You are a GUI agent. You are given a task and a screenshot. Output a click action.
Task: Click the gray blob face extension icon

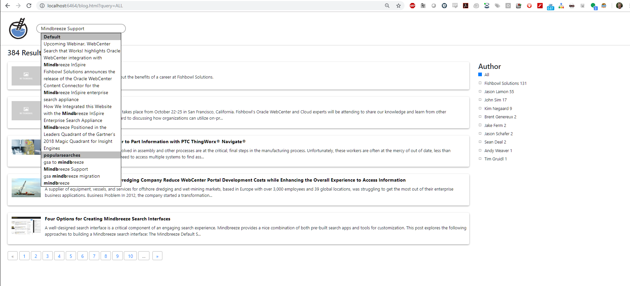point(476,6)
